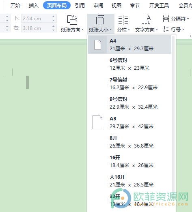Screen dimensions: 192x212
Task: Open the 纸张方向 orientation icon
Action: (x=72, y=20)
